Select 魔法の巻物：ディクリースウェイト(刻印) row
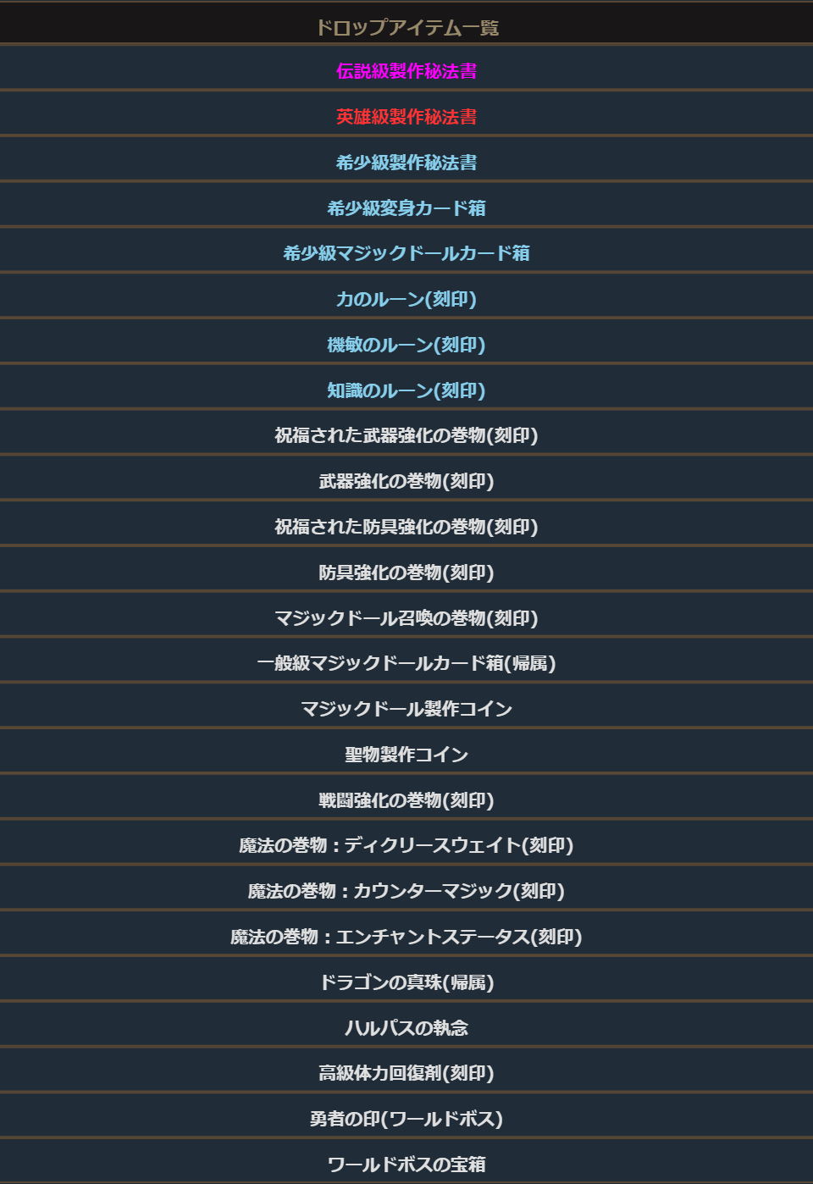813x1184 pixels. [x=406, y=845]
